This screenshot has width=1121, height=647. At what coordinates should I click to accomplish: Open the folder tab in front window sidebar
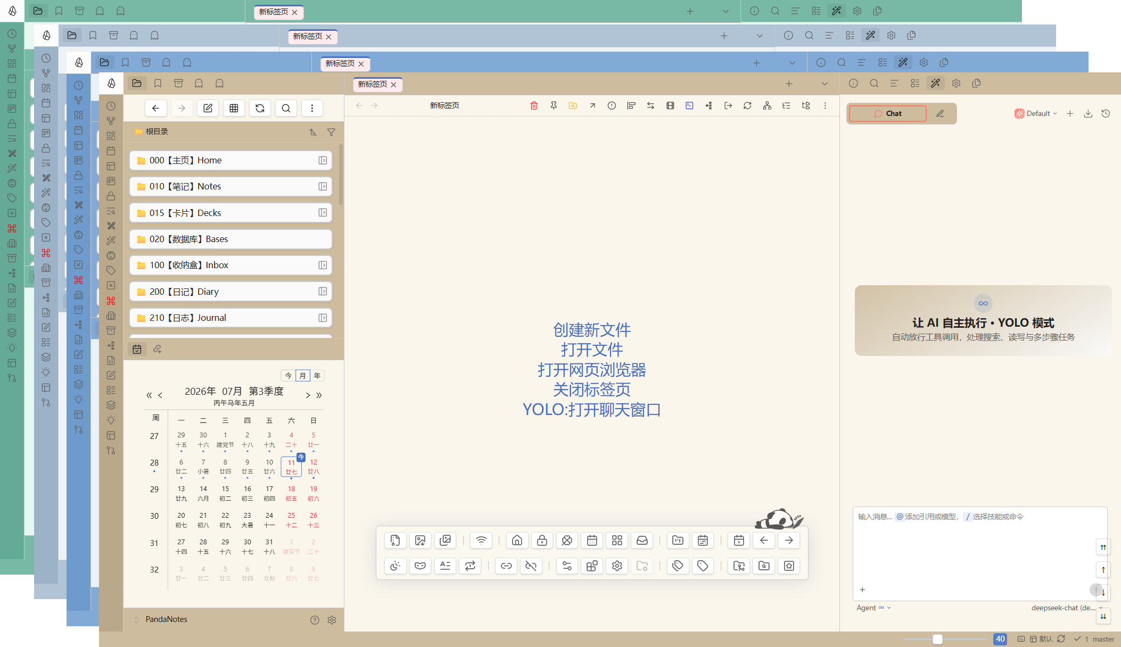[137, 83]
